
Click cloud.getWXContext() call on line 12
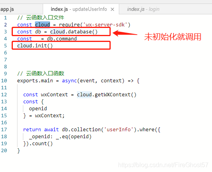pyautogui.click(x=106, y=95)
